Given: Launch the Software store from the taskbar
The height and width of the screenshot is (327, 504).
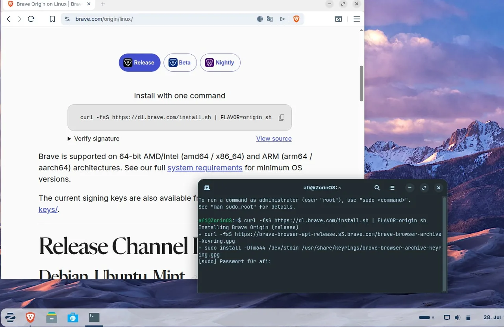Looking at the screenshot, I should point(72,317).
